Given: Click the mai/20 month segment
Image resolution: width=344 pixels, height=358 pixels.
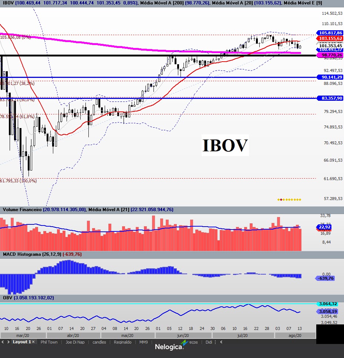Looking at the screenshot, I should (128, 335).
